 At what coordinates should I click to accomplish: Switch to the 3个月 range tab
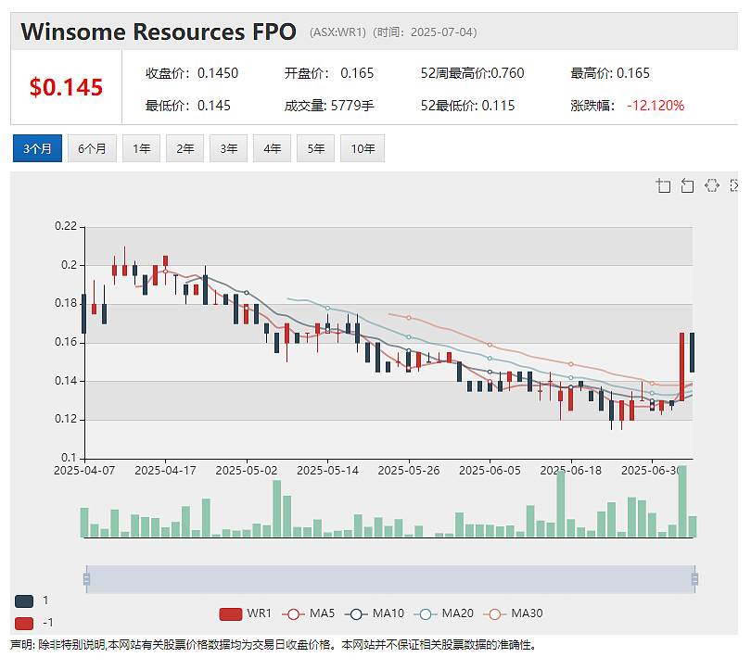point(37,148)
